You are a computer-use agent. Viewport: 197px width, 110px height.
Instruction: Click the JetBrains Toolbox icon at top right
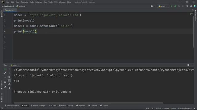pos(195,6)
